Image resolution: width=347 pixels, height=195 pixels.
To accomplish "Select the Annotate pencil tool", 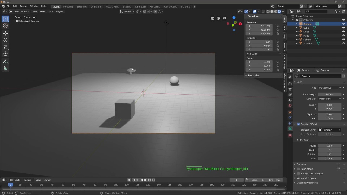I will coord(5,61).
